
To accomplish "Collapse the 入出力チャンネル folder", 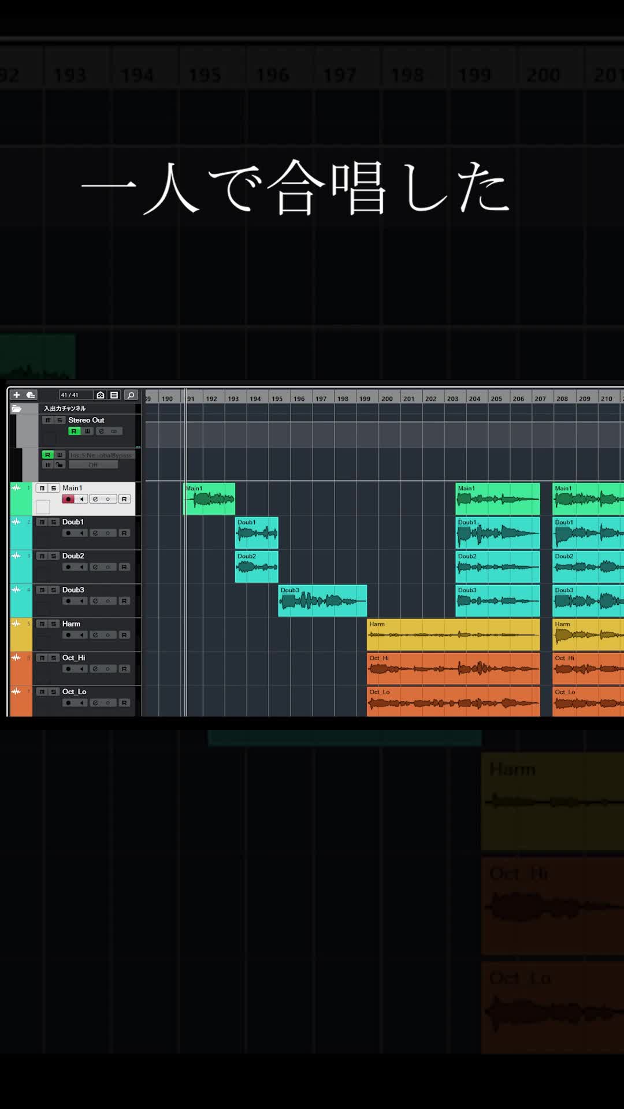I will point(17,408).
